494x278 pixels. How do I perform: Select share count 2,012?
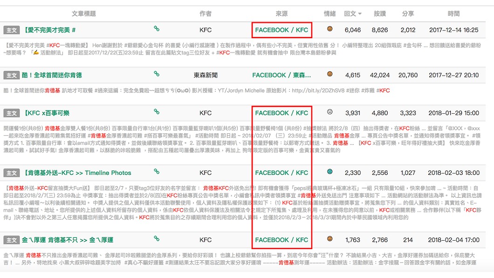(408, 30)
